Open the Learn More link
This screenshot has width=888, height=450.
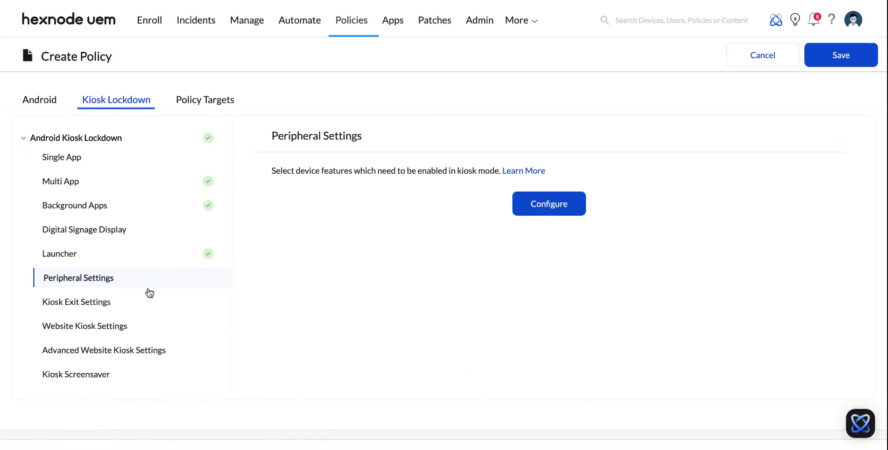(x=524, y=170)
